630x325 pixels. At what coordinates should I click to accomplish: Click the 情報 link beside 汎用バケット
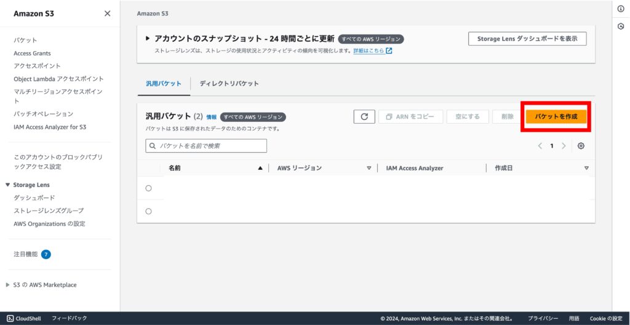(x=212, y=118)
